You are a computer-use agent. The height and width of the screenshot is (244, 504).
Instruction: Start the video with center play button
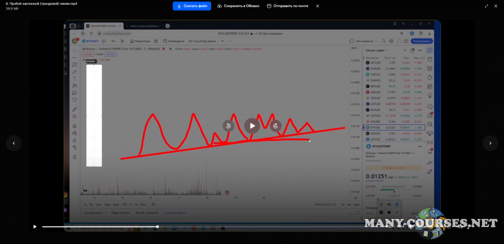click(x=252, y=126)
